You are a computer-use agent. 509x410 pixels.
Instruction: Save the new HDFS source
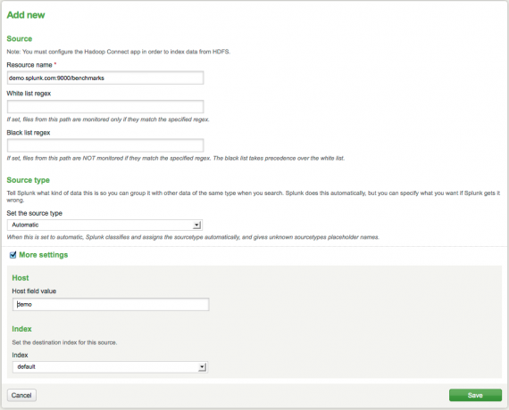pos(475,396)
